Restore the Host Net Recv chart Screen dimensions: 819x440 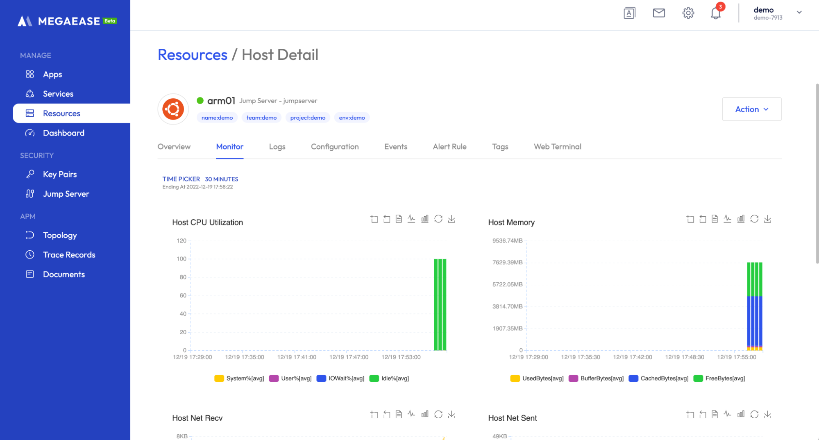click(x=438, y=415)
